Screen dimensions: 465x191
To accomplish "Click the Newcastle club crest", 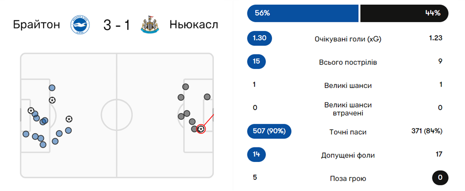I will pos(150,25).
